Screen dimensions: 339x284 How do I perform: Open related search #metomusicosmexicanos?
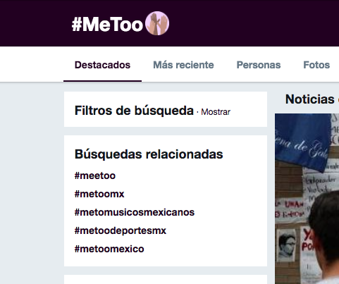click(135, 212)
